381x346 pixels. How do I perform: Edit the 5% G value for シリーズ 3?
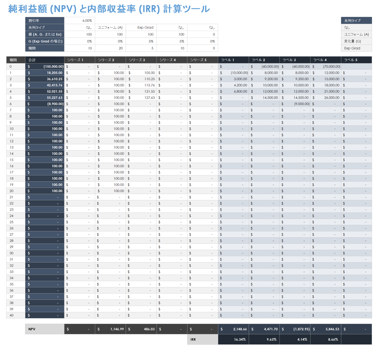141,41
